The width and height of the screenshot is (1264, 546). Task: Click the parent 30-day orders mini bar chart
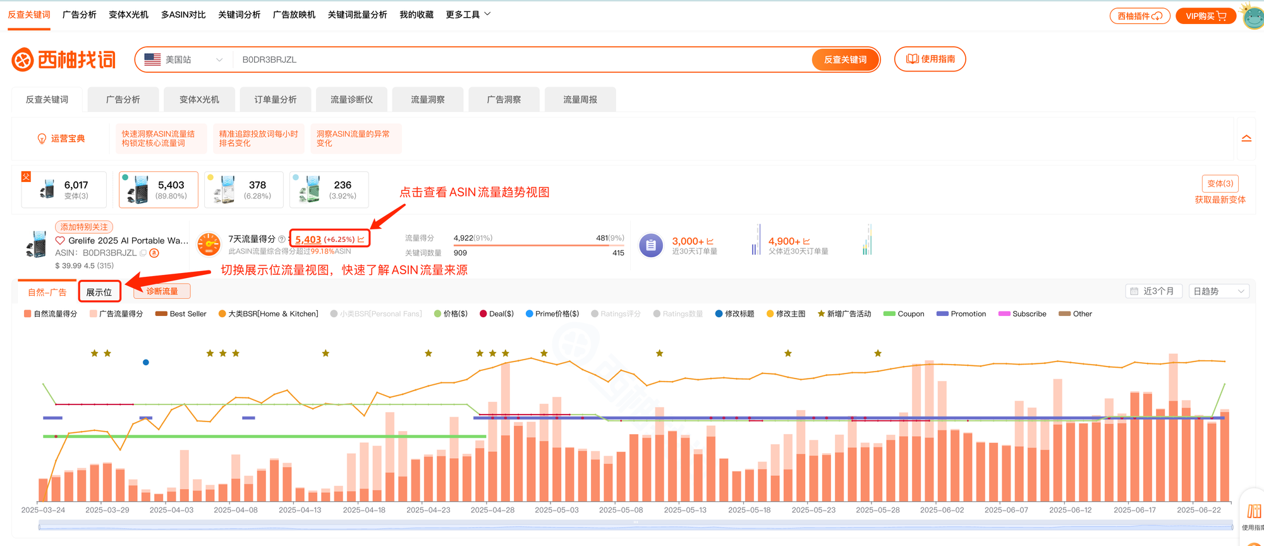click(x=867, y=240)
